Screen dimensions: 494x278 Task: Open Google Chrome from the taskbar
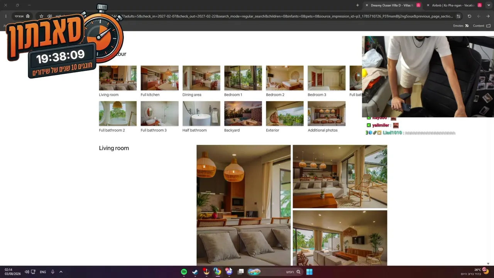coord(218,272)
